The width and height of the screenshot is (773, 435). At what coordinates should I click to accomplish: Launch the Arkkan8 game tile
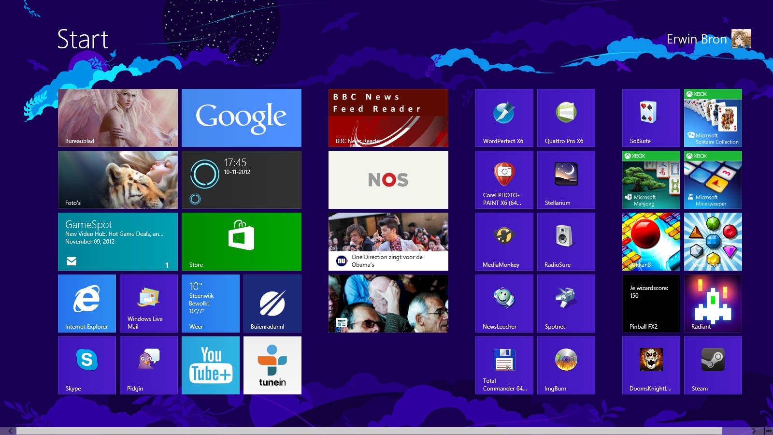pyautogui.click(x=651, y=242)
